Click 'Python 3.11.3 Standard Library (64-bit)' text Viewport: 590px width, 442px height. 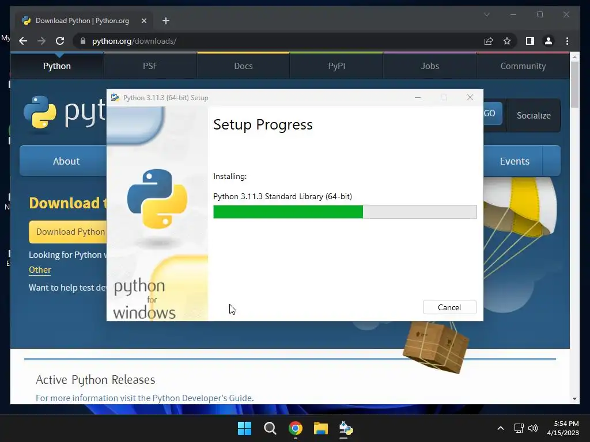(x=282, y=196)
